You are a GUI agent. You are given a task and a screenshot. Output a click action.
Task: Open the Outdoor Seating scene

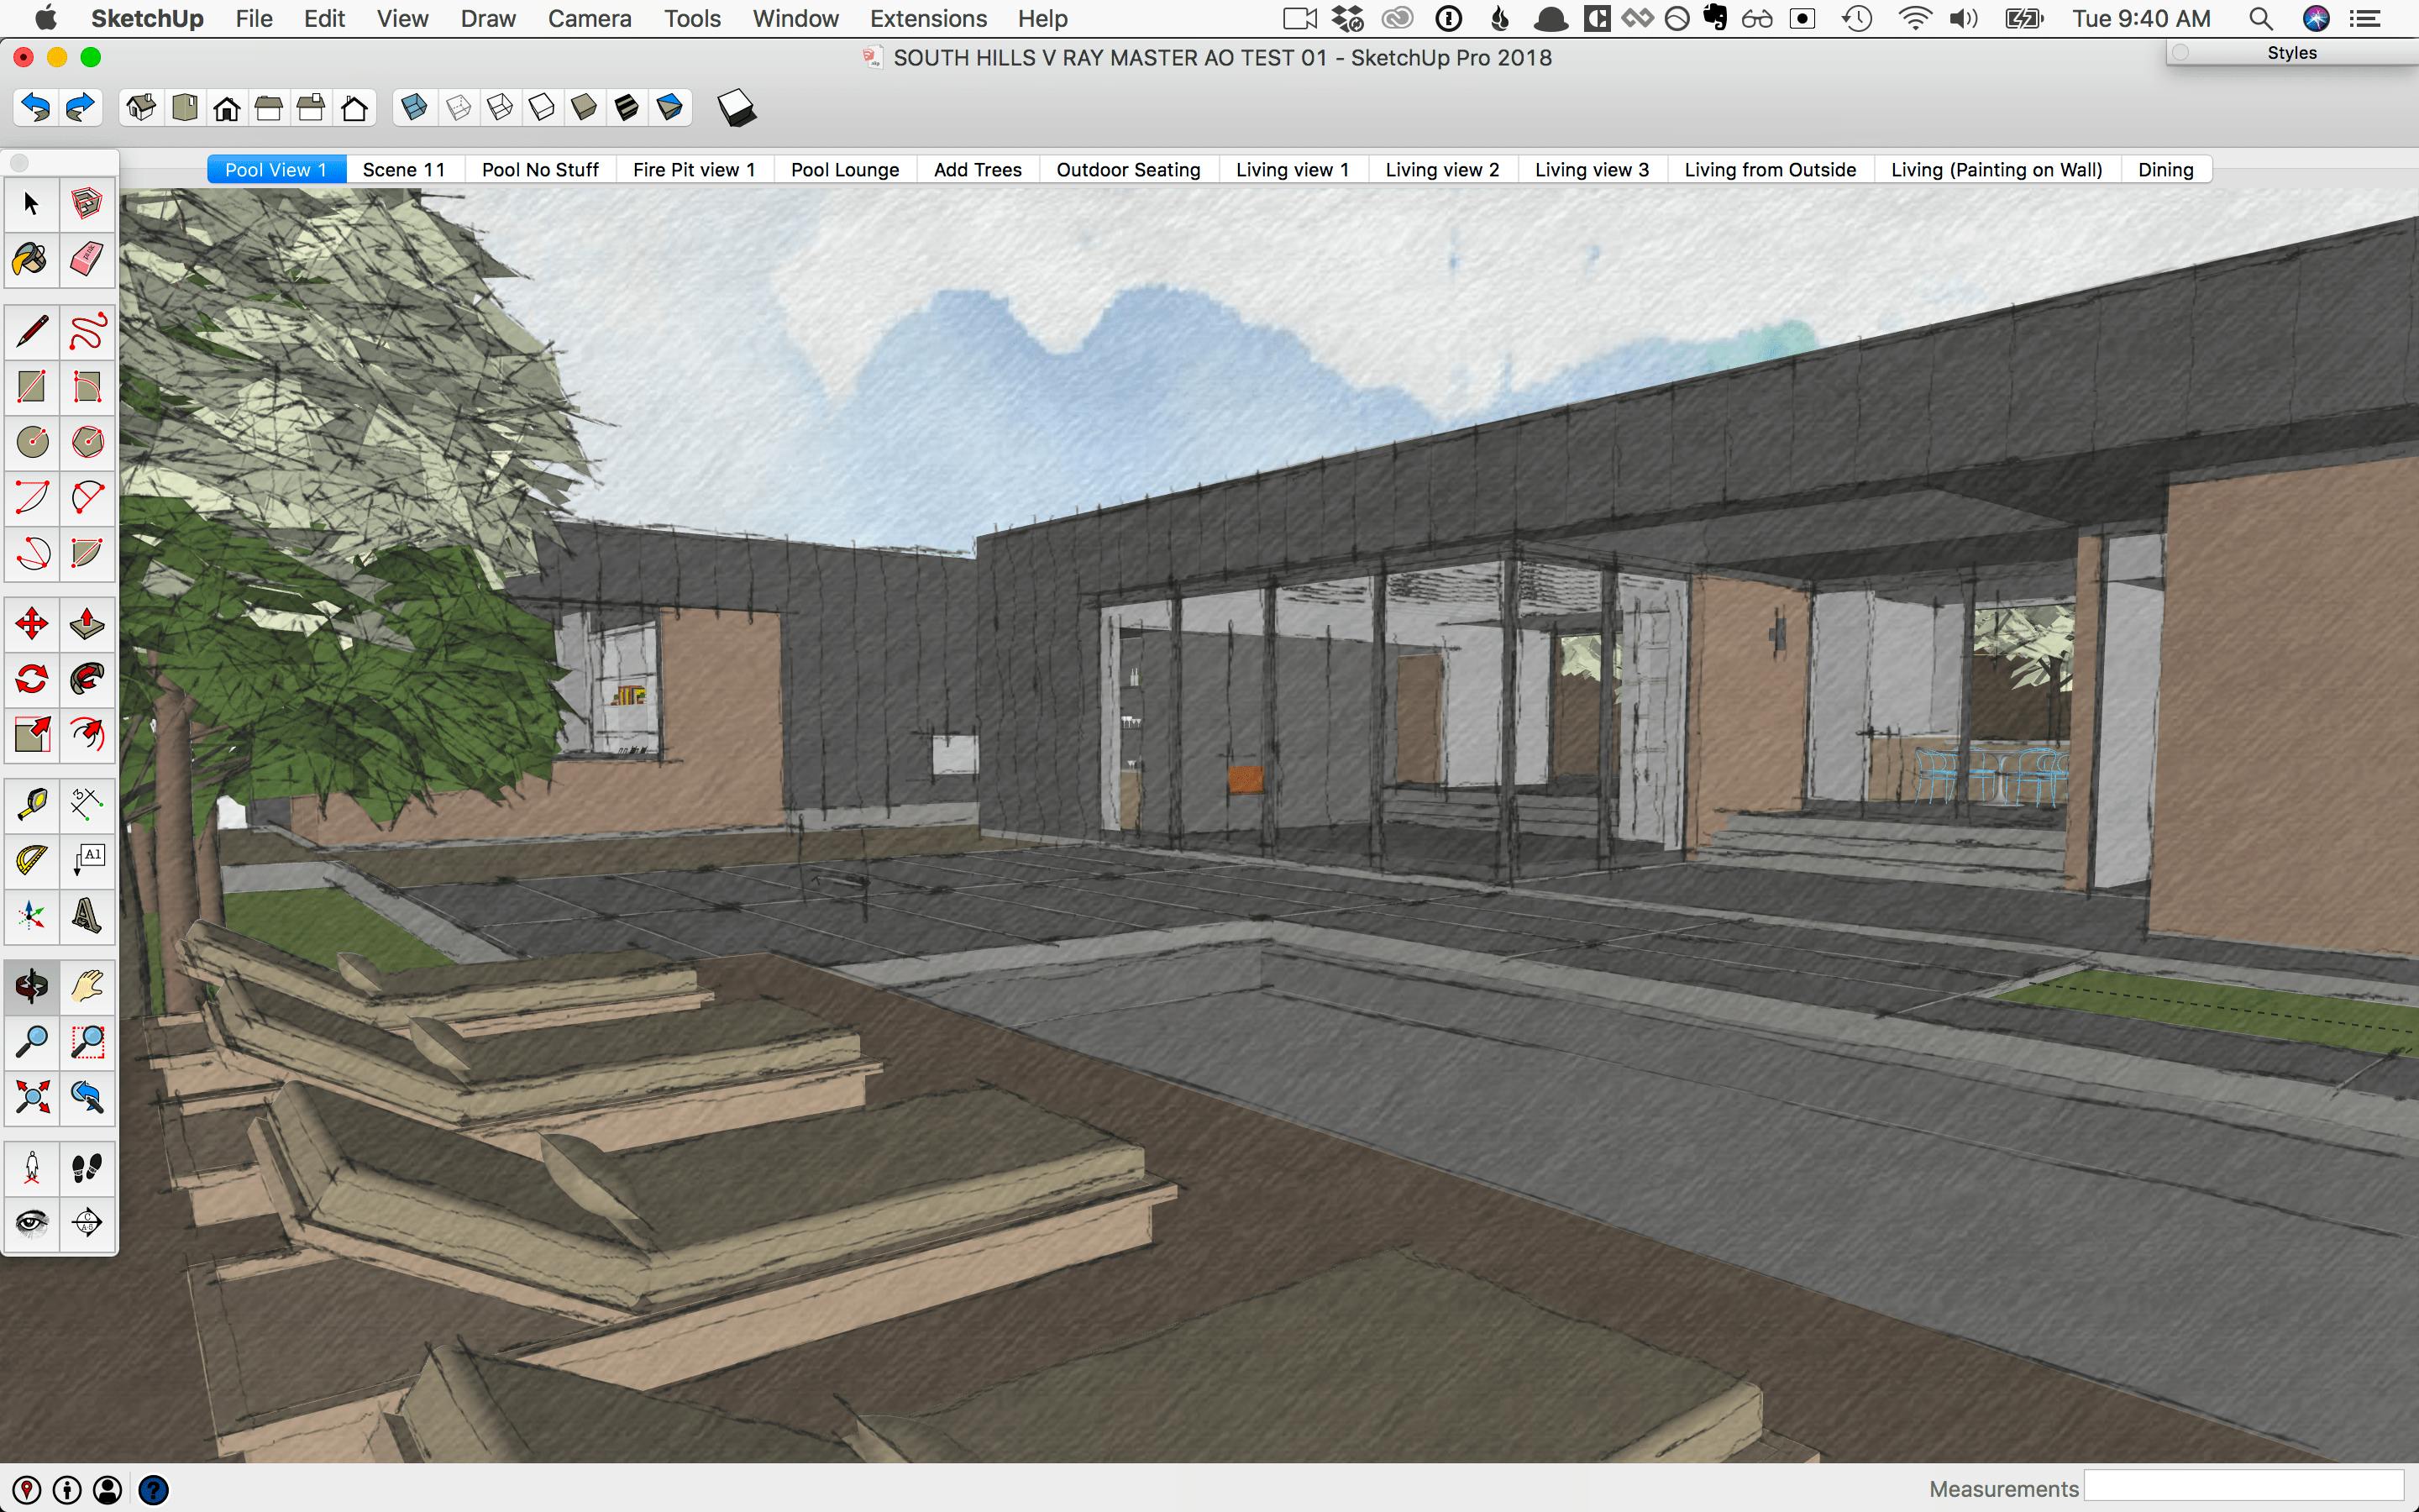tap(1129, 169)
